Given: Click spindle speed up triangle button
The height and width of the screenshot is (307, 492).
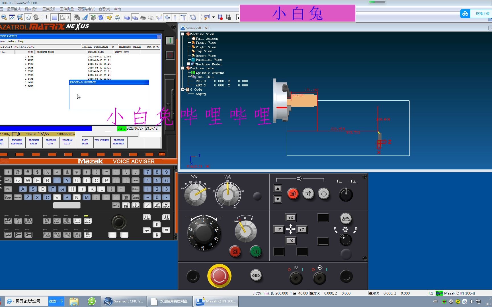Looking at the screenshot, I should [x=278, y=188].
